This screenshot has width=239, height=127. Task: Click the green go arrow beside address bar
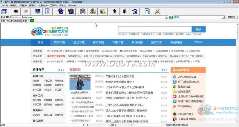coord(171,17)
